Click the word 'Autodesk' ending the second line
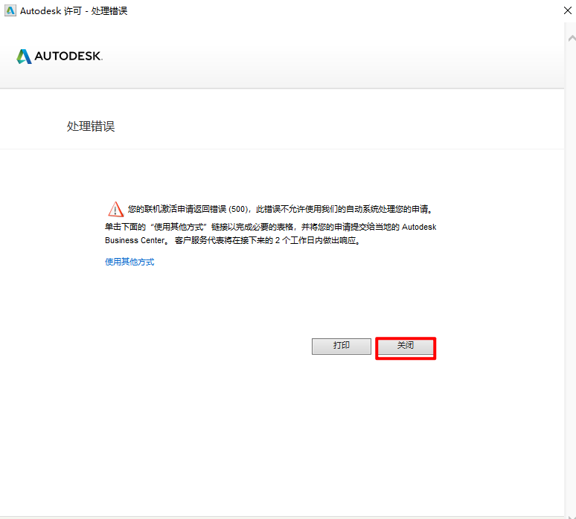Image resolution: width=576 pixels, height=519 pixels. (x=419, y=226)
